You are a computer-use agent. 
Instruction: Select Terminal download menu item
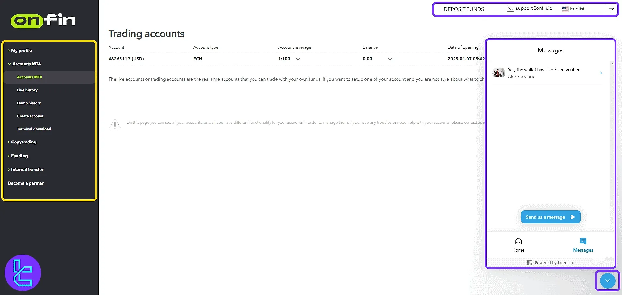pos(34,129)
